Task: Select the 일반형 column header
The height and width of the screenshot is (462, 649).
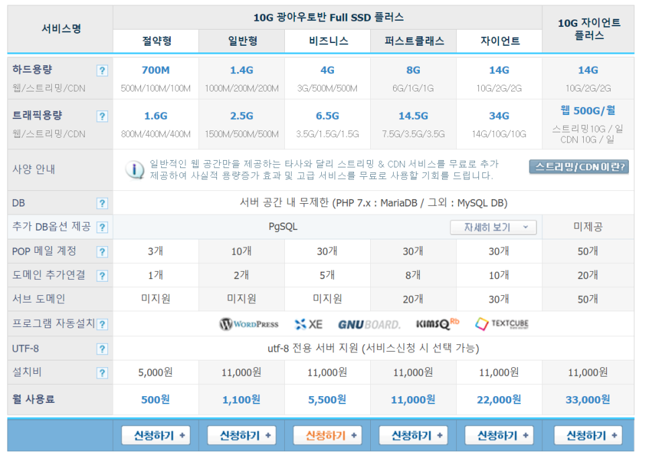Action: [242, 41]
